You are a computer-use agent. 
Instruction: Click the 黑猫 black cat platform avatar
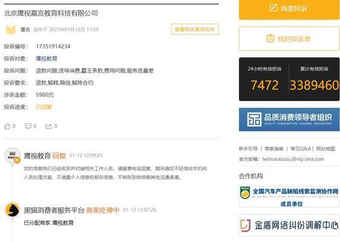point(12,210)
